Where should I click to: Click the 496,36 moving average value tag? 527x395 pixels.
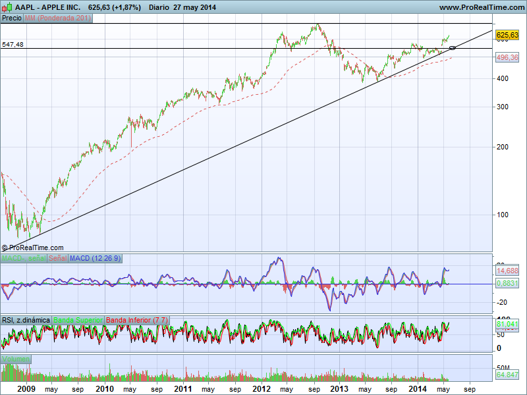pyautogui.click(x=507, y=57)
